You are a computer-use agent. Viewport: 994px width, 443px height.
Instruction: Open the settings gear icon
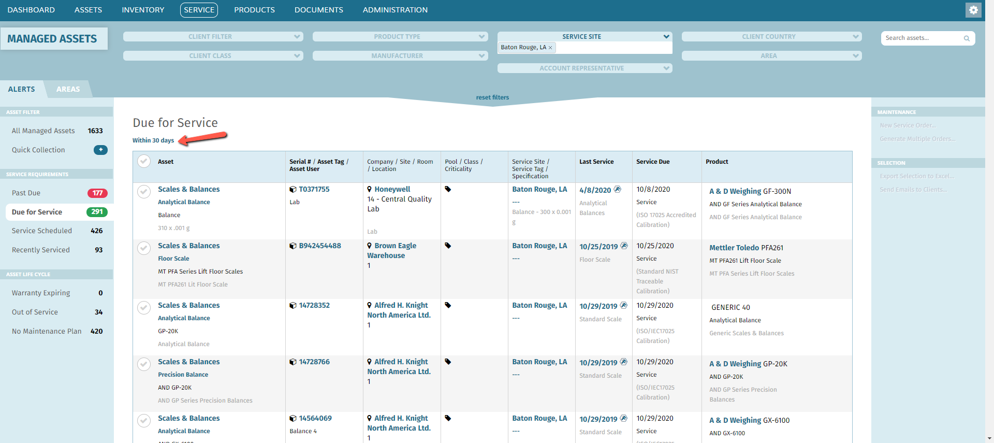point(973,10)
